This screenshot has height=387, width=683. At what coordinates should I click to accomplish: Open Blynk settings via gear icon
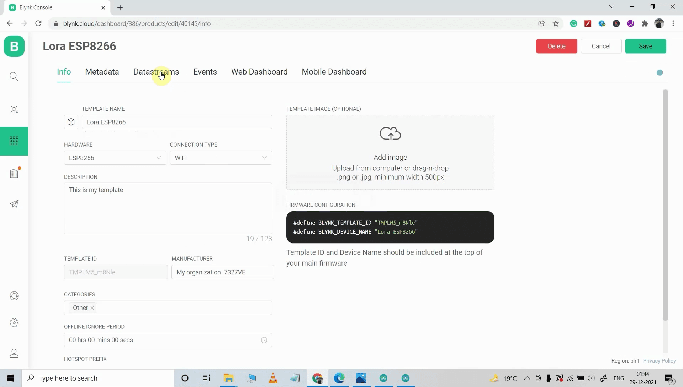14,322
